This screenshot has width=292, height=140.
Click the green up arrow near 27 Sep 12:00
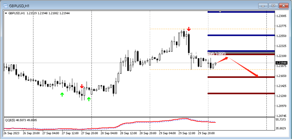click(62, 94)
